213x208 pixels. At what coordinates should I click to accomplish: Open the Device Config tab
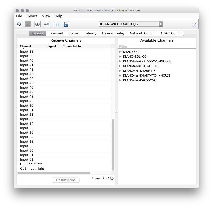tap(113, 33)
